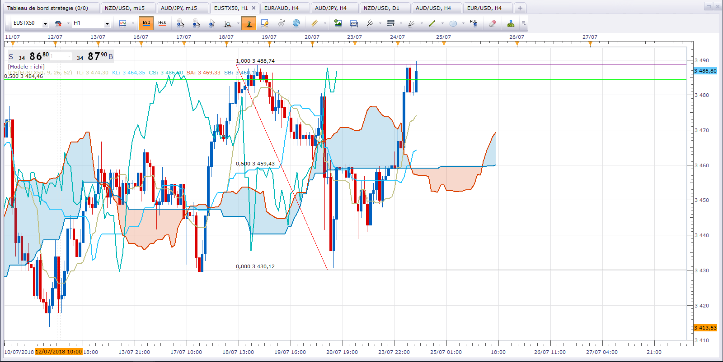The image size is (723, 362).
Task: Click the Sell price 3486.80 button
Action: (x=28, y=56)
